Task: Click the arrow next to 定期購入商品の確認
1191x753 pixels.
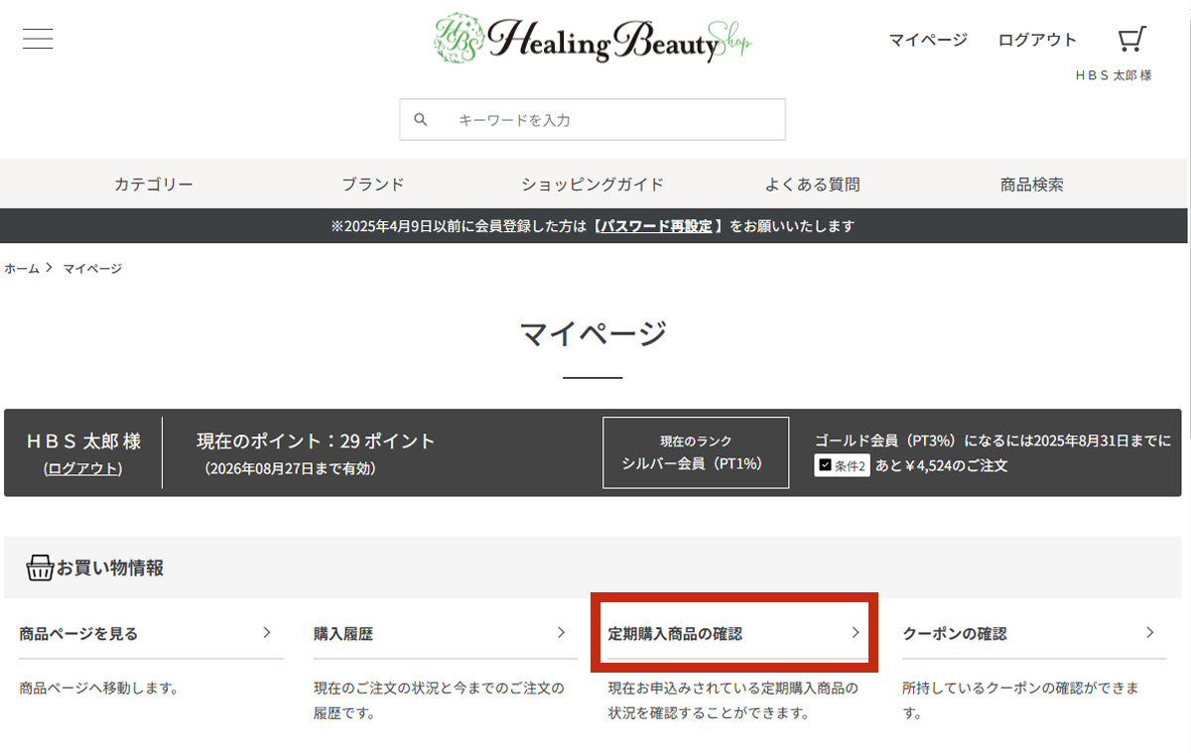Action: point(856,633)
